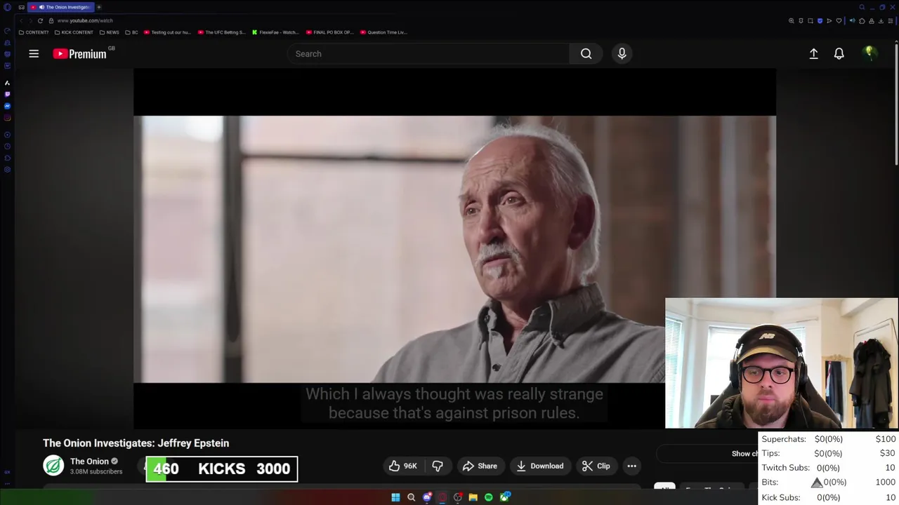Open more actions three-dot menu
899x505 pixels.
[631, 466]
